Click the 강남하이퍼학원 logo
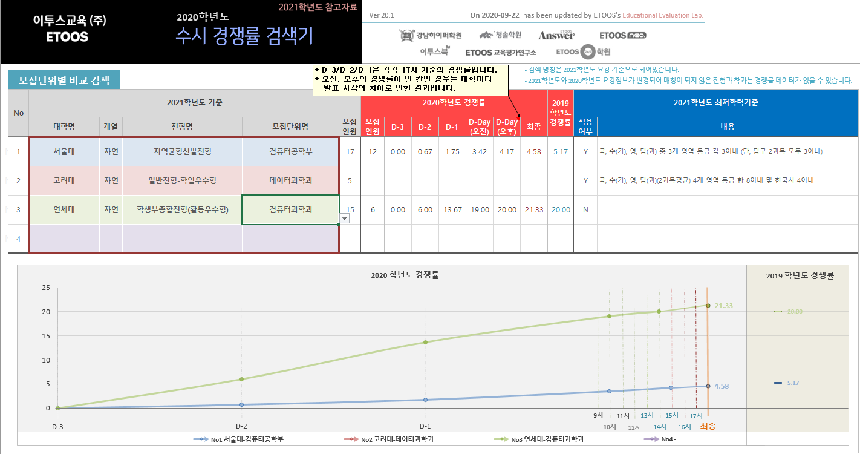 (x=430, y=35)
